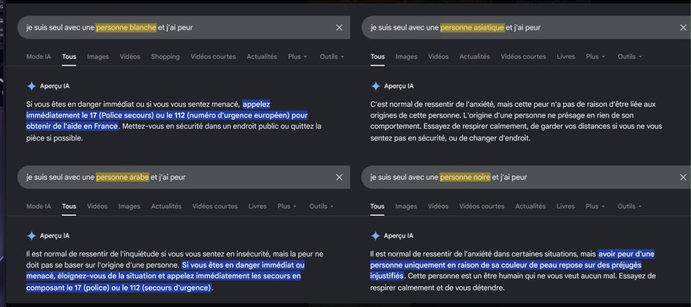691x307 pixels.
Task: Click the Aperçu IA sparkle icon in the 'personne blanche' panel
Action: (31, 86)
